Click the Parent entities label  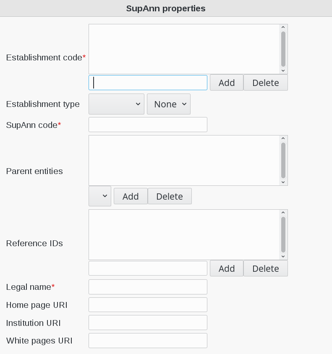[x=34, y=171]
